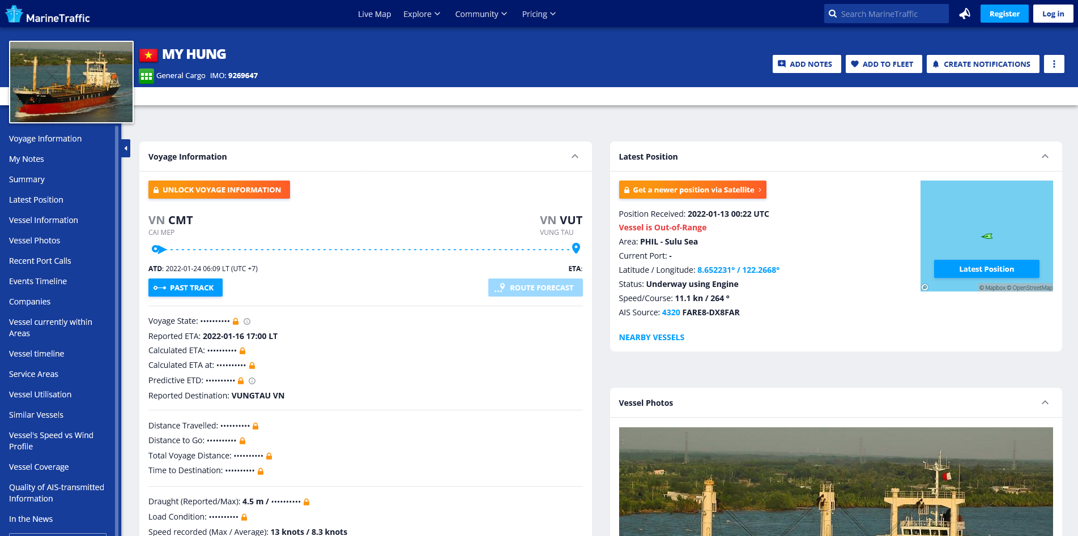Collapse the Latest Position panel
This screenshot has height=536, width=1078.
1045,156
